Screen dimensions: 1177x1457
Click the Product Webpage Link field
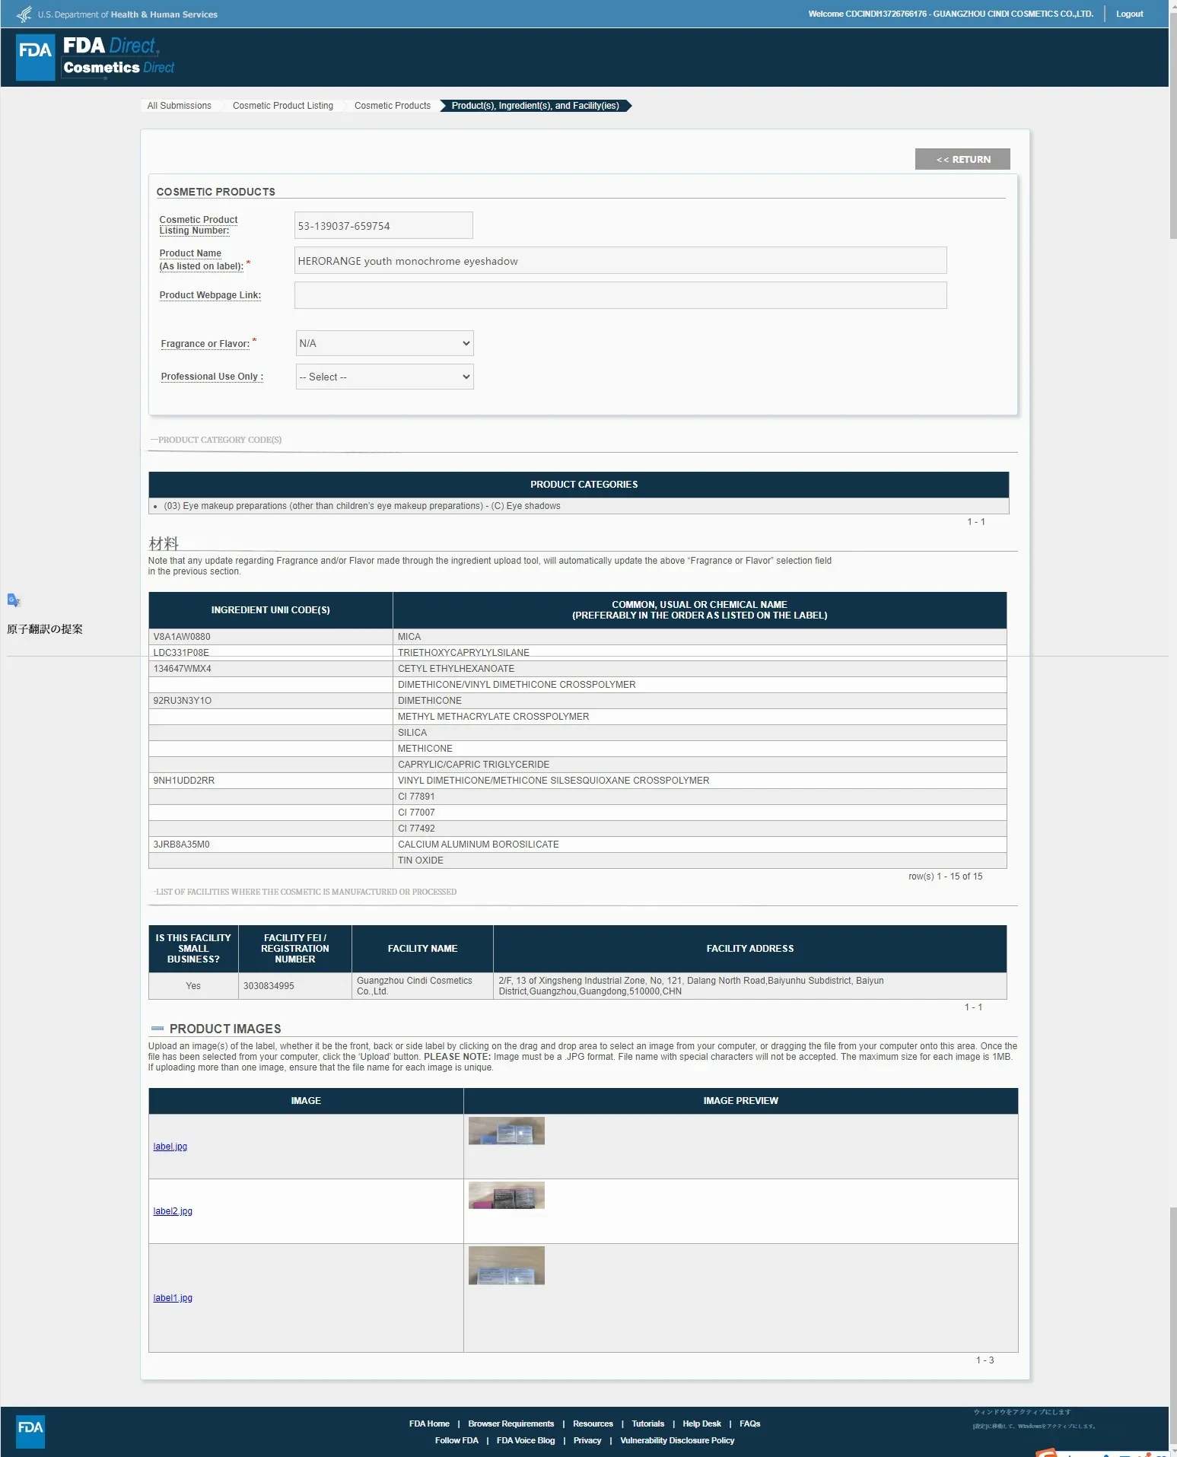point(620,295)
